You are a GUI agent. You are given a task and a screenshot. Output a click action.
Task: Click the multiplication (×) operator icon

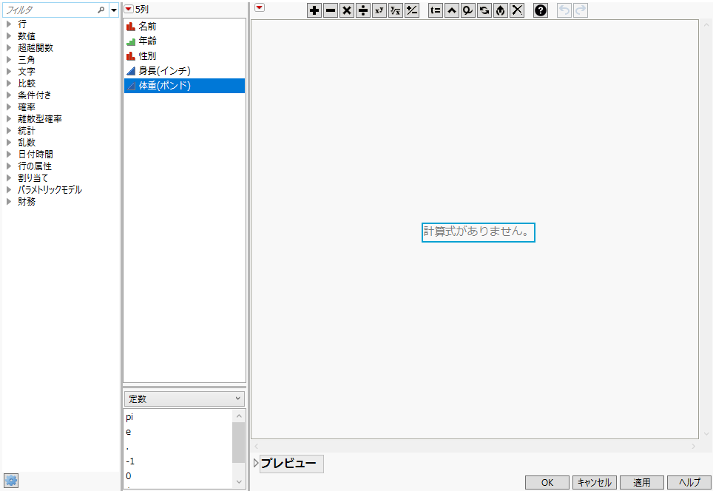(347, 11)
